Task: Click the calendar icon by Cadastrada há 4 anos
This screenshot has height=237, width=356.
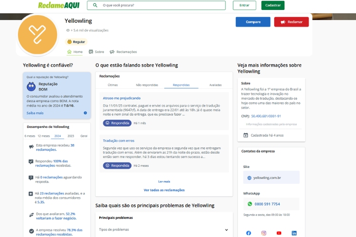Action: [x=245, y=135]
